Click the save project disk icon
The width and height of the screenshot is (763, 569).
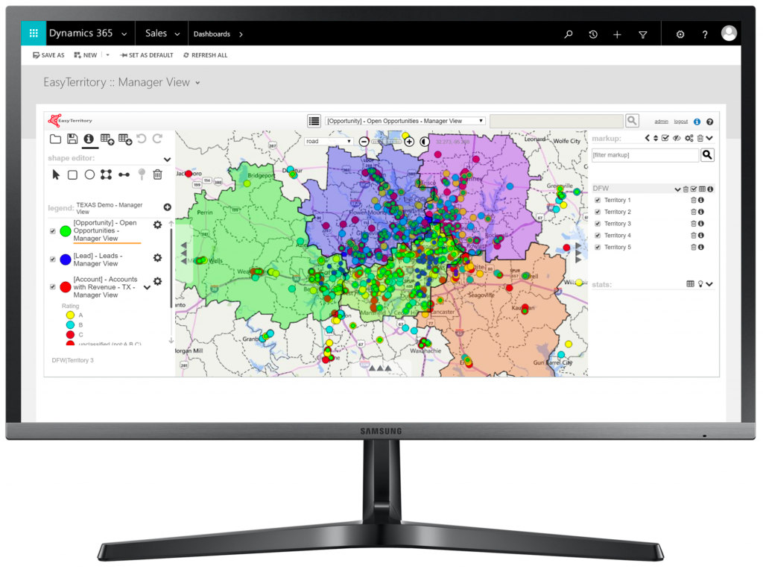(72, 139)
